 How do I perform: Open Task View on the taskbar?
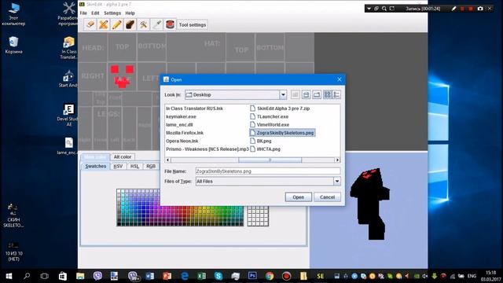point(45,276)
